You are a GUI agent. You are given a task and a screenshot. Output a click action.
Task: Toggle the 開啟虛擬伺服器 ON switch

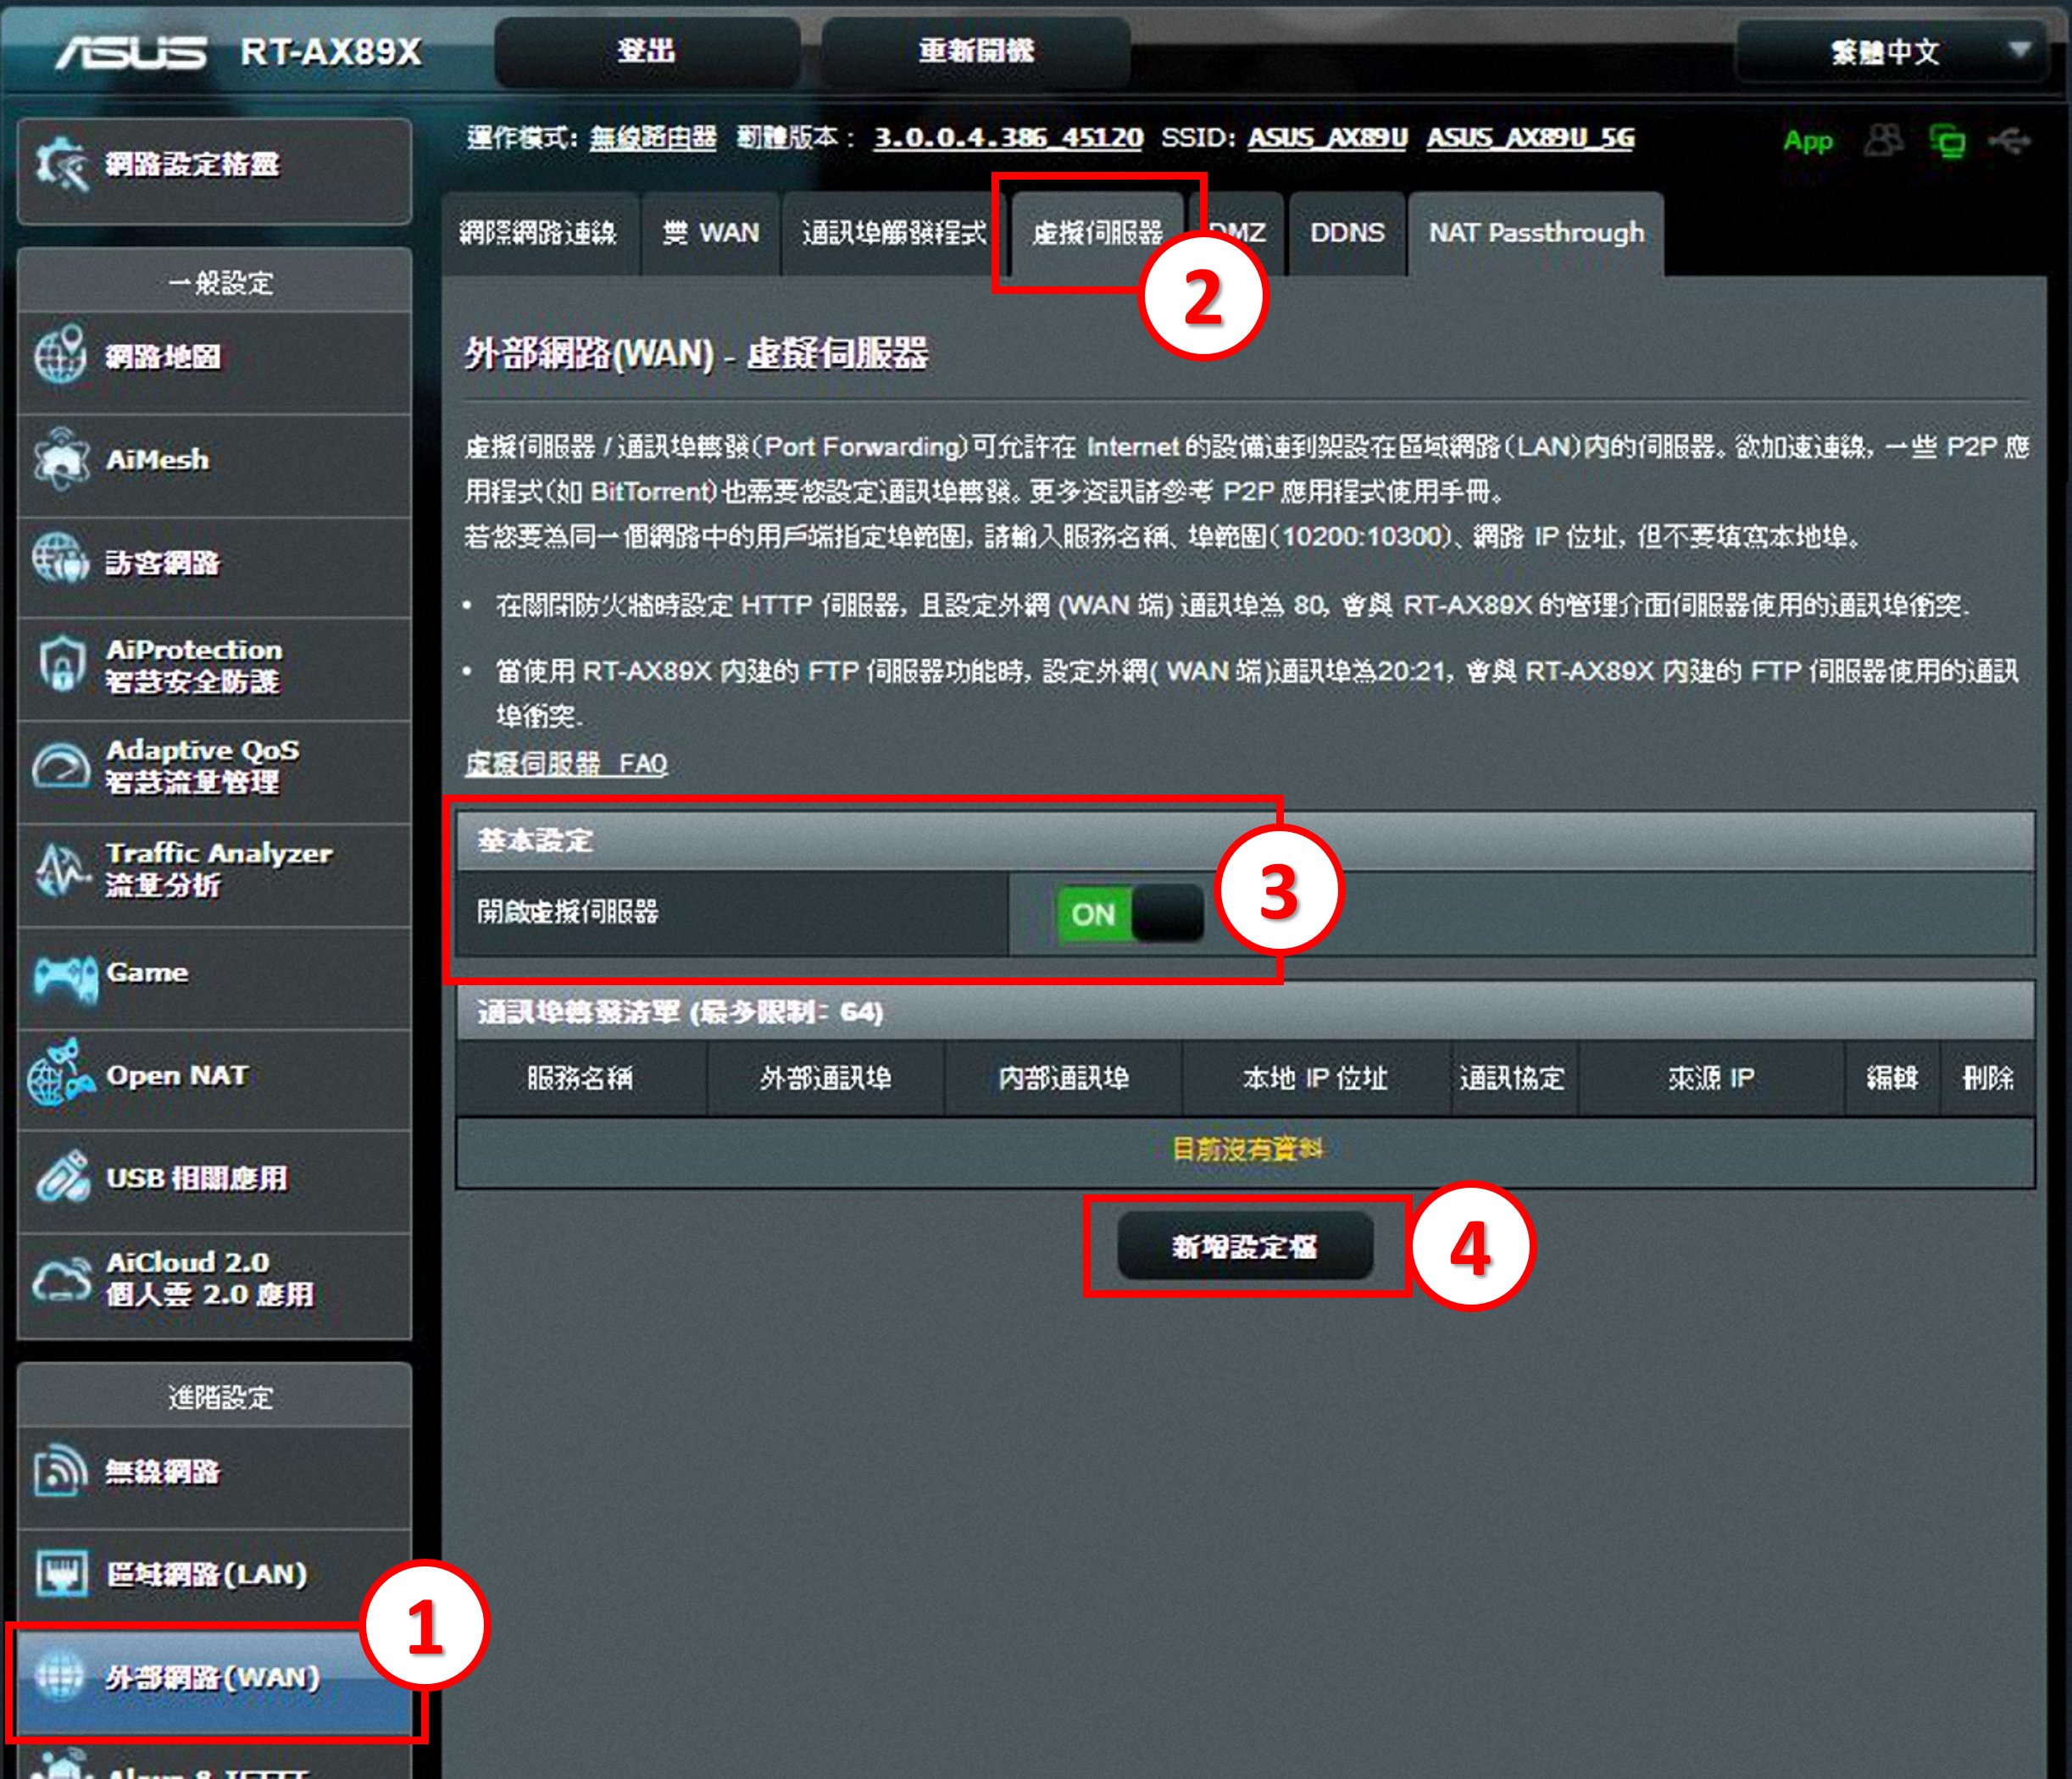[1130, 913]
